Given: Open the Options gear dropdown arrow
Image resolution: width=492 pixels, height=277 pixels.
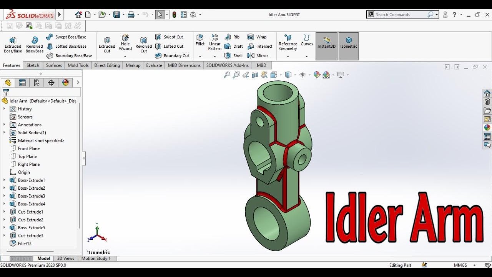Looking at the screenshot, I should click(x=200, y=15).
